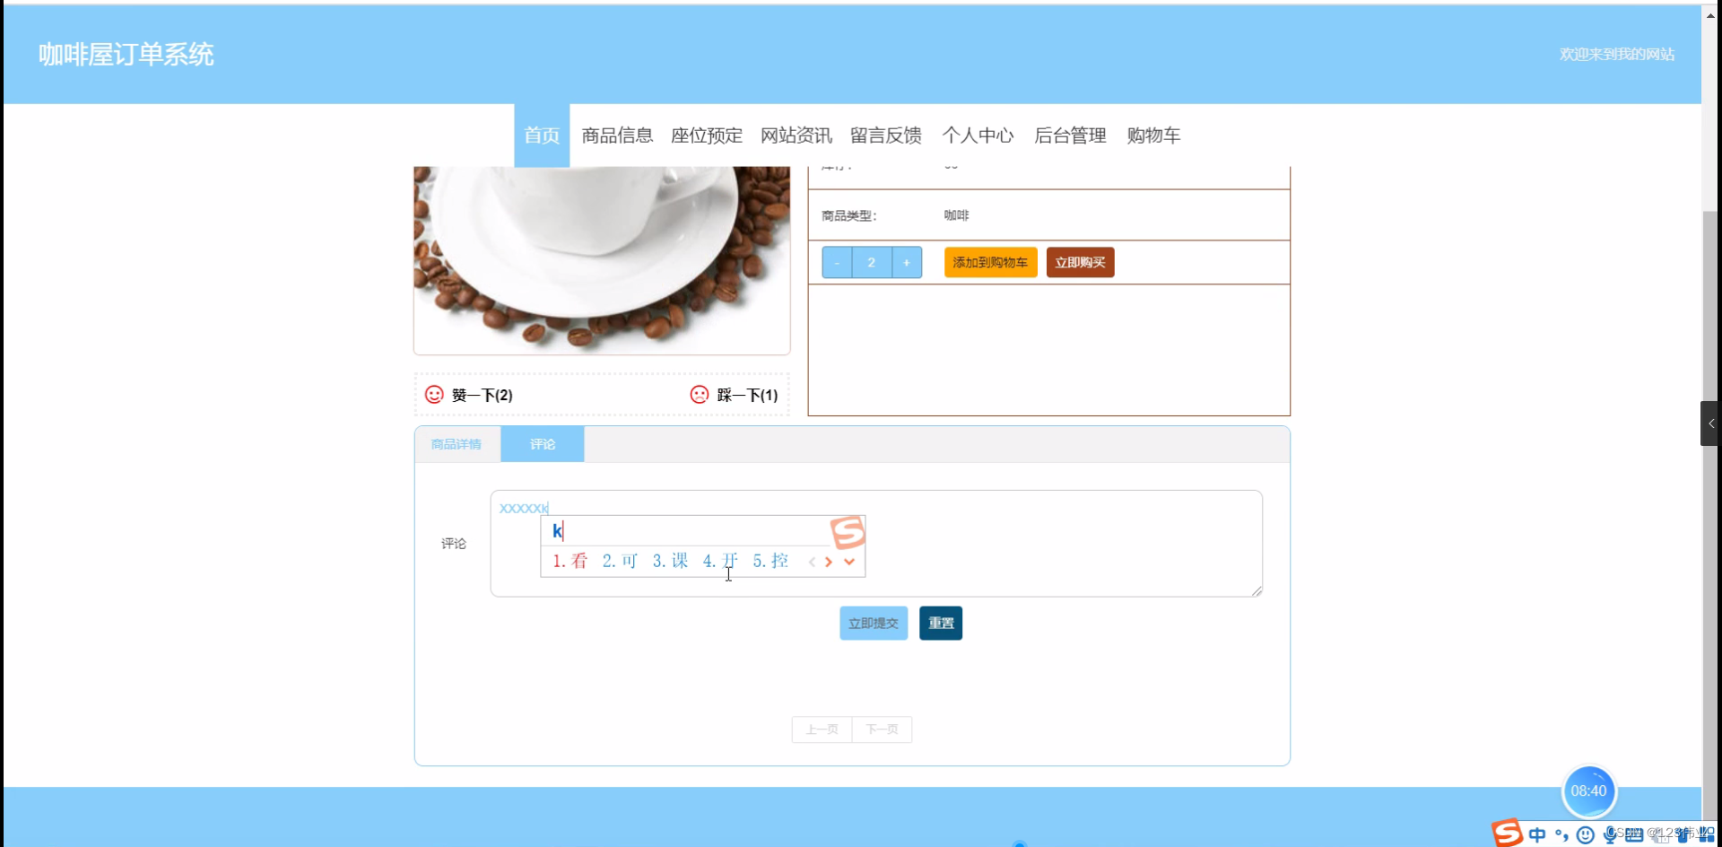The image size is (1722, 847).
Task: Toggle full/half punctuation in Sogou toolbar
Action: [1561, 834]
